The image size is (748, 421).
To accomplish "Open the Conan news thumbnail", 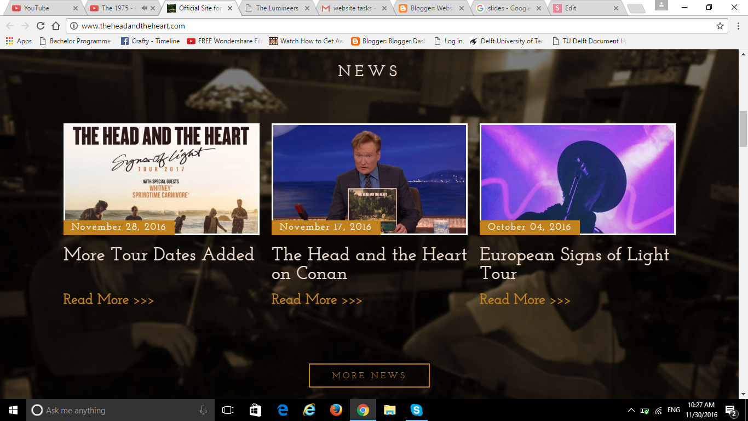I will click(x=370, y=179).
